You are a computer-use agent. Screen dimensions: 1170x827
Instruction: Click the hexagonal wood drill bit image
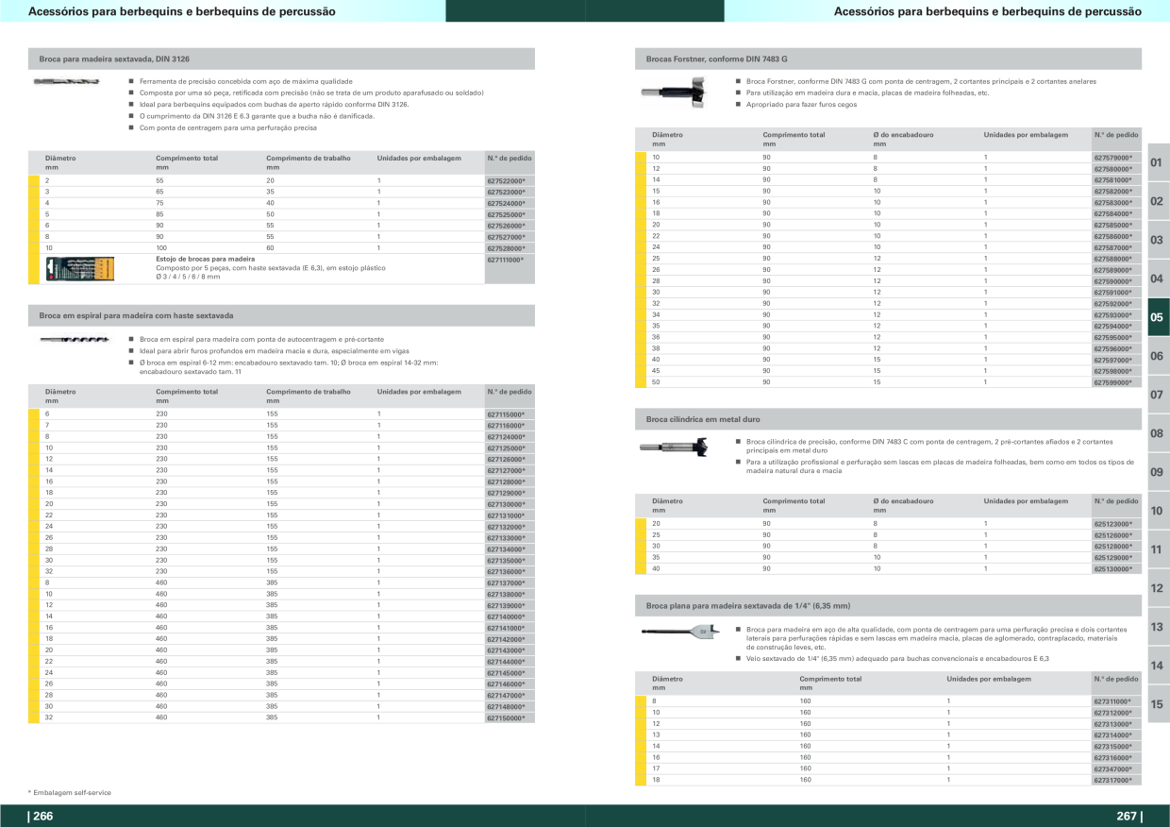click(65, 82)
